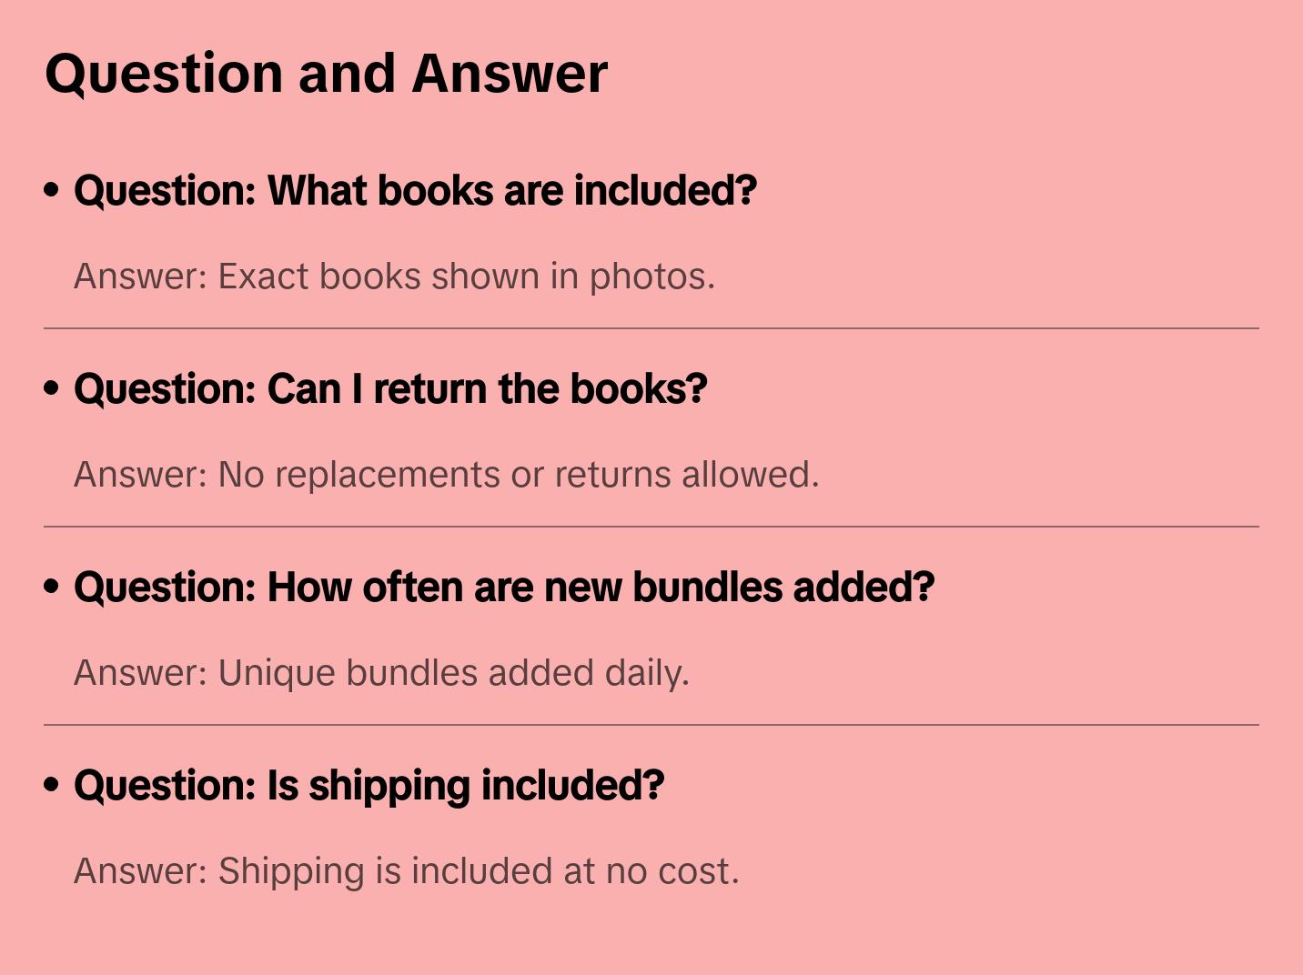Image resolution: width=1303 pixels, height=975 pixels.
Task: Select the 'Exact books shown in photos' answer
Action: point(394,276)
